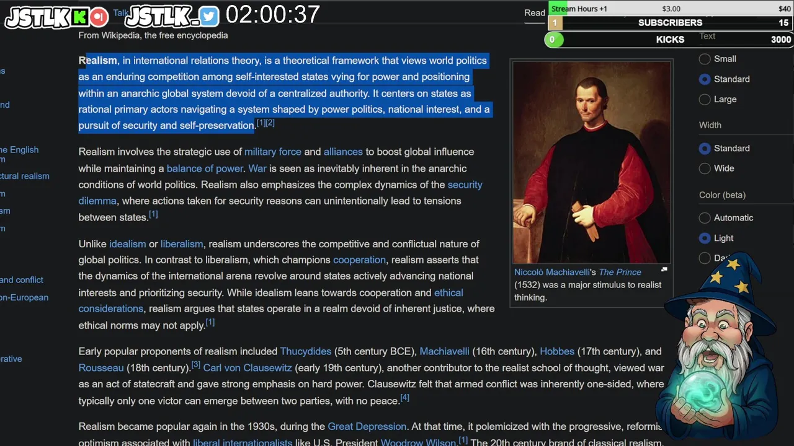Open the 'security dilemma' article link

coord(465,185)
